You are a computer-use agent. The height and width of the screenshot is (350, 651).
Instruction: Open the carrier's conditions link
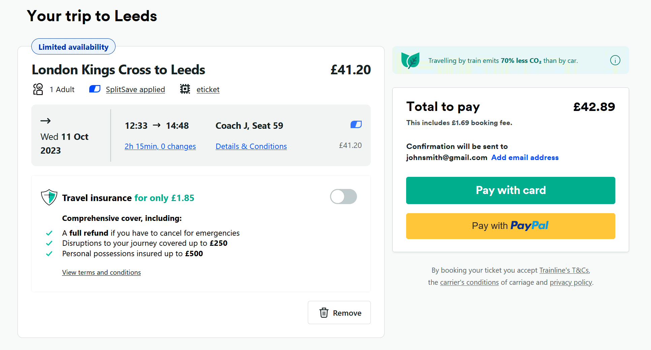tap(469, 282)
